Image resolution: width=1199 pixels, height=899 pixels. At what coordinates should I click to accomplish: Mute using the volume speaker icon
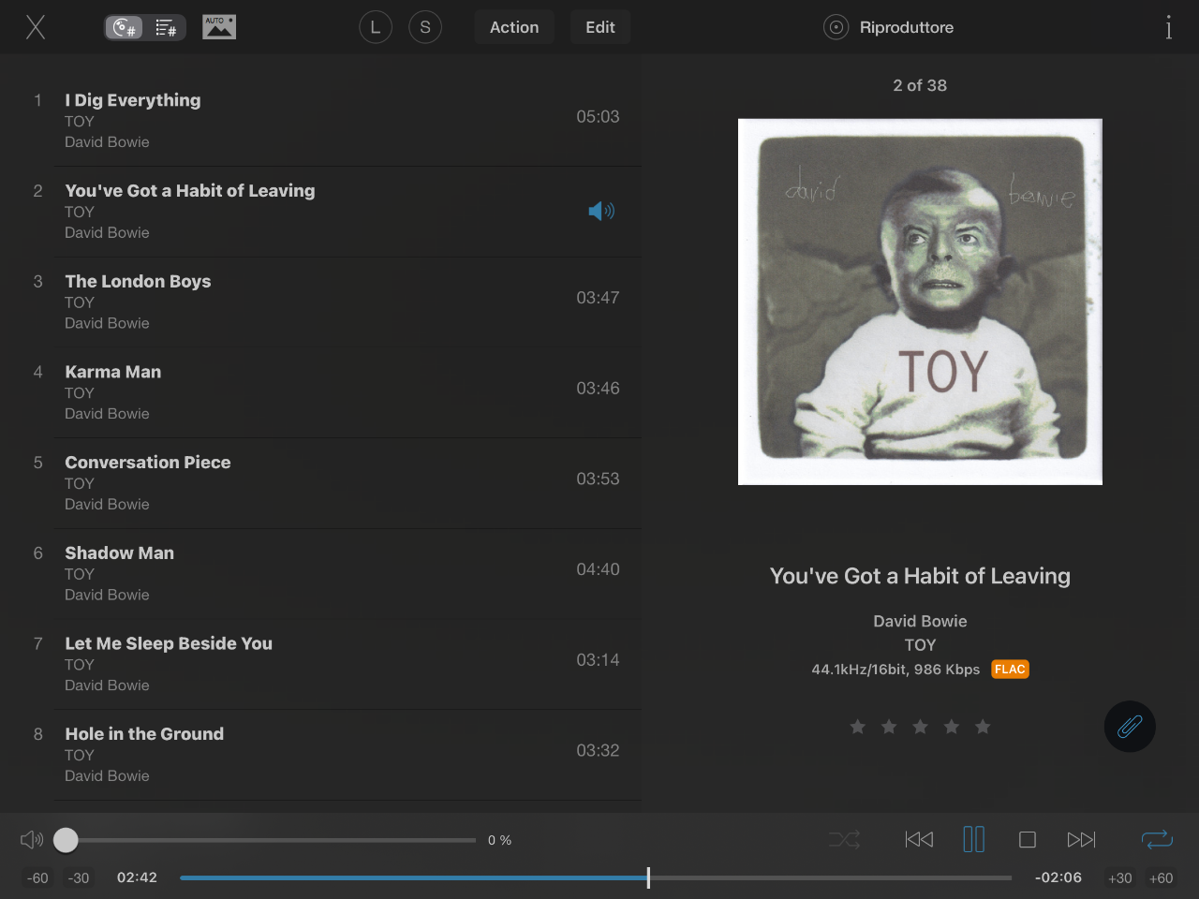point(32,839)
